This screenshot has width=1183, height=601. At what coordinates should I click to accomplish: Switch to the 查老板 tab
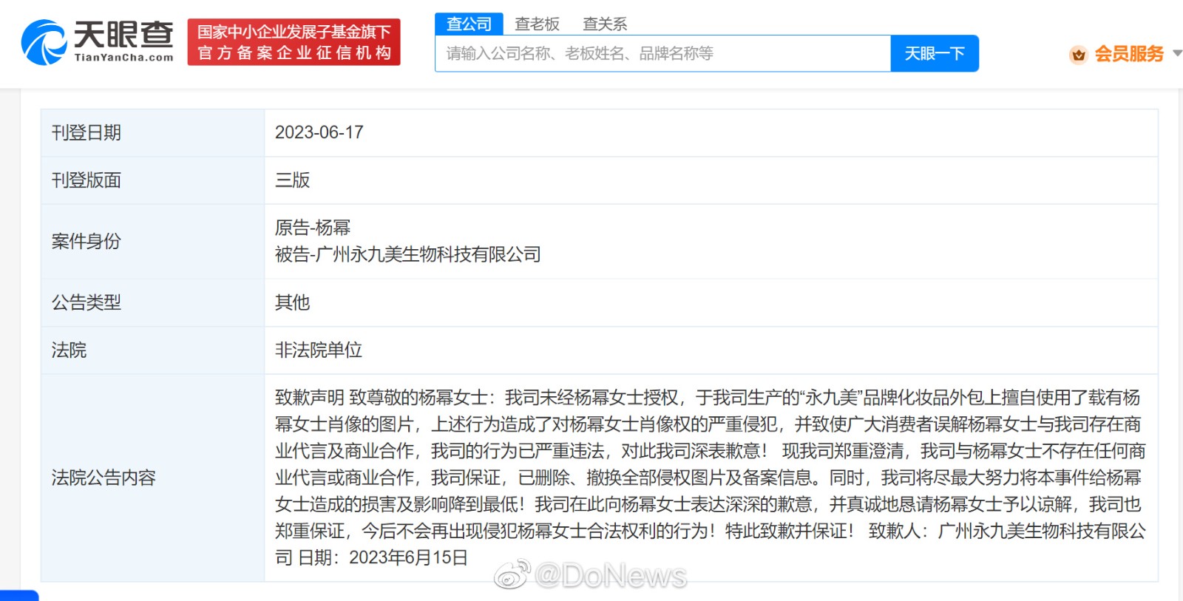click(x=537, y=24)
